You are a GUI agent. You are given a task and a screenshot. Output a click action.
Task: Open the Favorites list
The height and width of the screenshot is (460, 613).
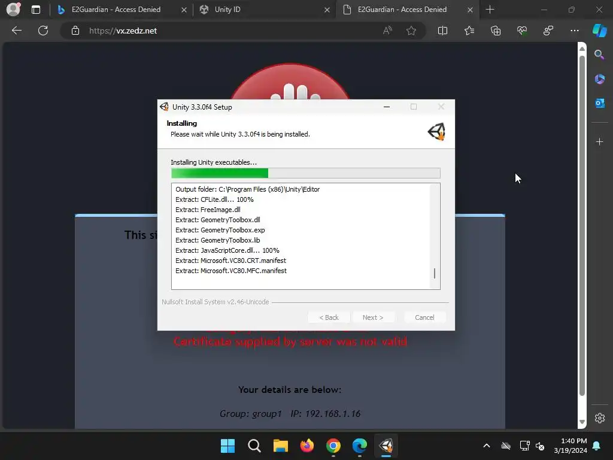click(469, 31)
